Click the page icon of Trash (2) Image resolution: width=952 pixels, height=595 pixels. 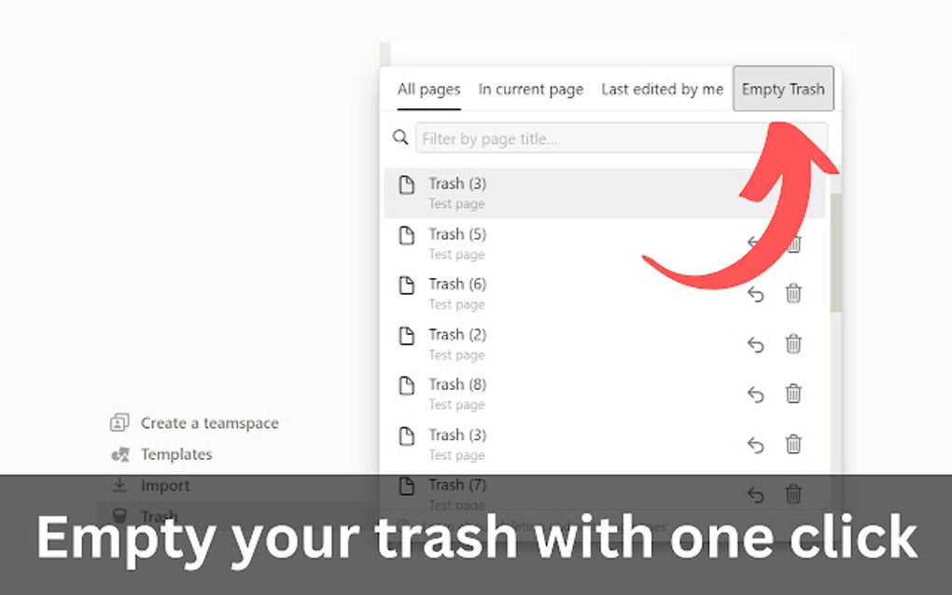[407, 336]
